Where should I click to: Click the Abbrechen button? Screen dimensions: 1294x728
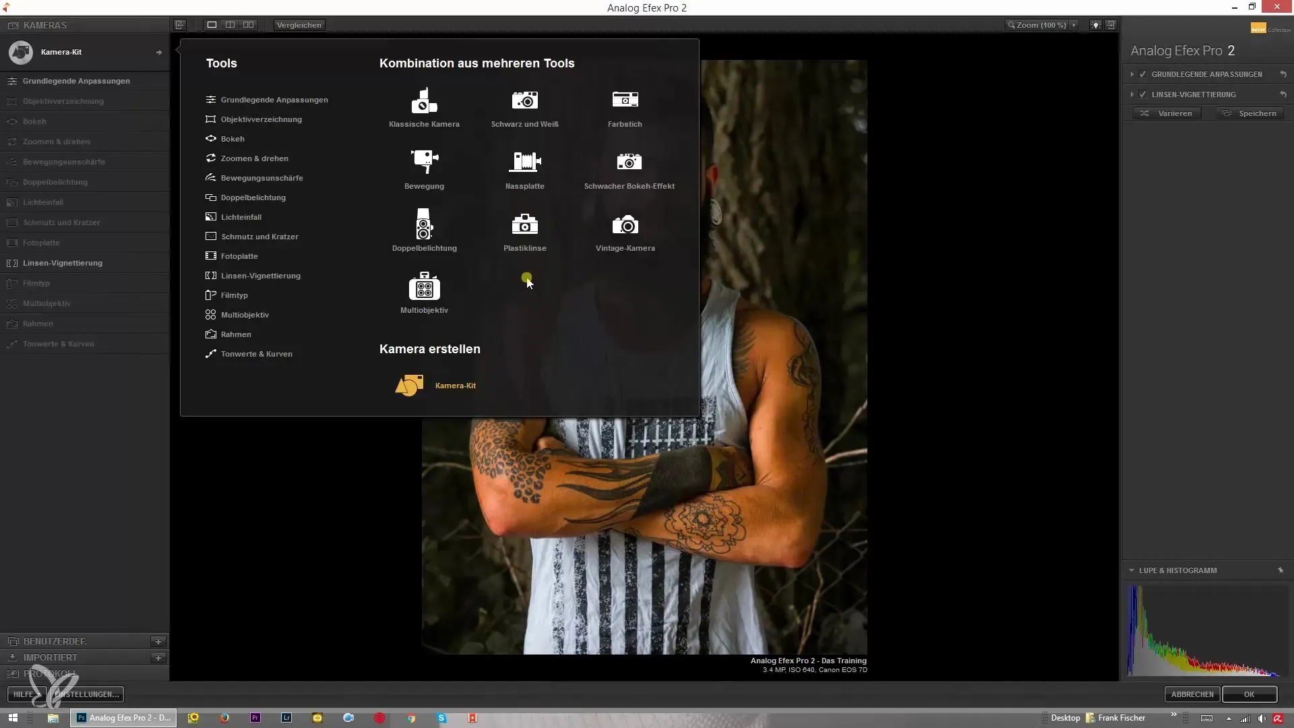(x=1192, y=694)
